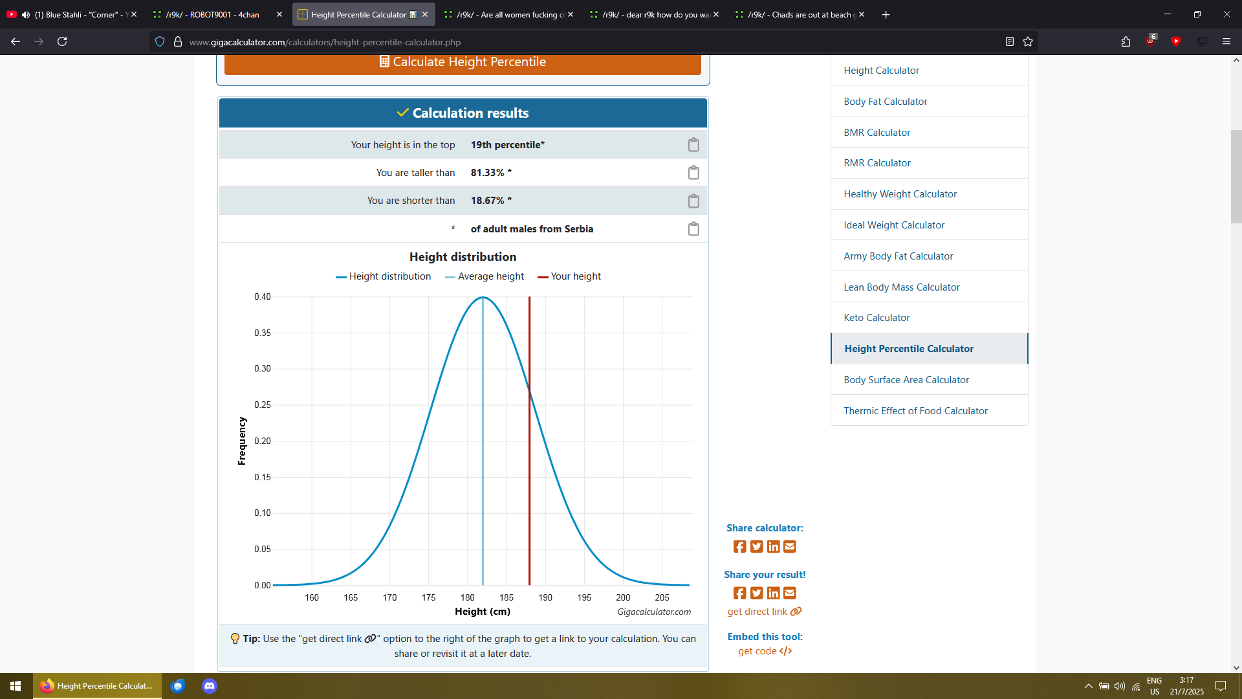
Task: Share calculator via email icon
Action: (790, 547)
